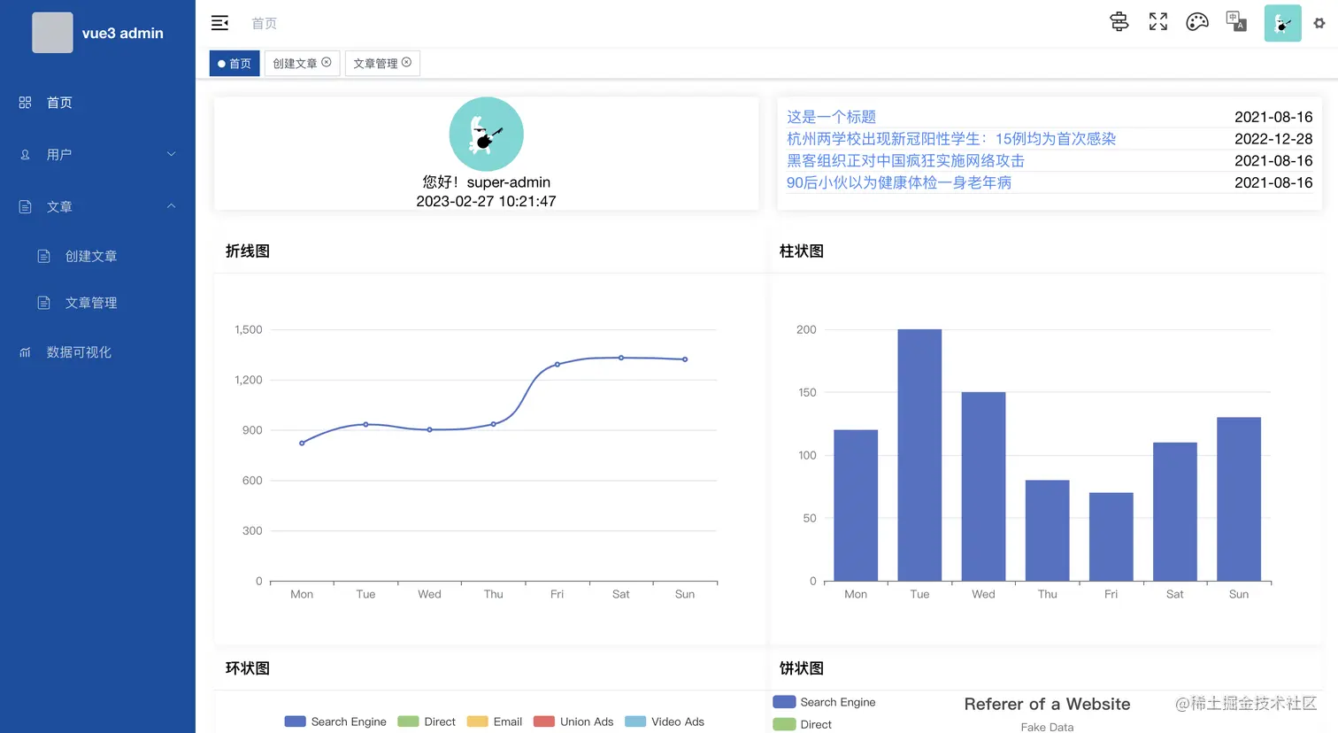Open the theme palette icon
The image size is (1338, 733).
[1197, 22]
